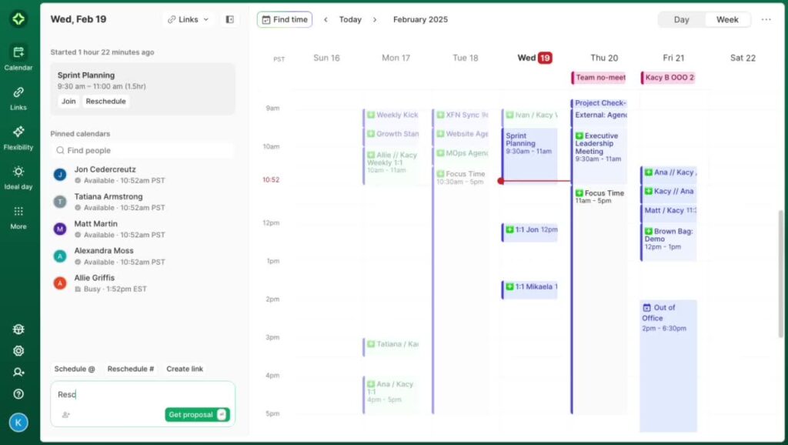Open Brown Bag: Demo event
The image size is (788, 445).
point(669,243)
